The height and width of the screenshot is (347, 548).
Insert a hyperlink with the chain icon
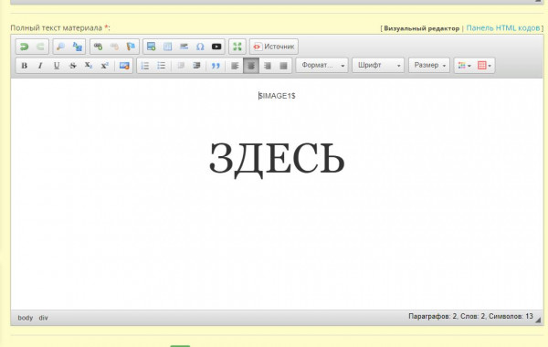coord(99,47)
